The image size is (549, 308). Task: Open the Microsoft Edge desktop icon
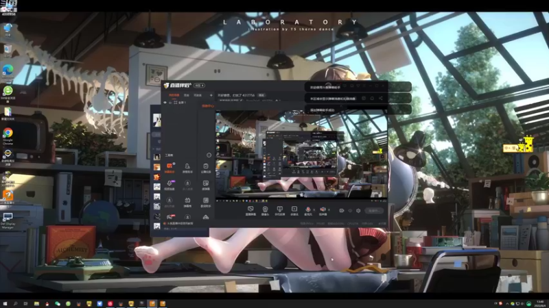coord(8,73)
